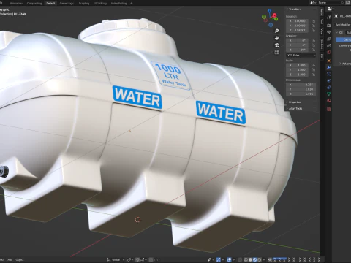Click the Location Z field
Viewport: 351px width, 263px height.
[298, 31]
